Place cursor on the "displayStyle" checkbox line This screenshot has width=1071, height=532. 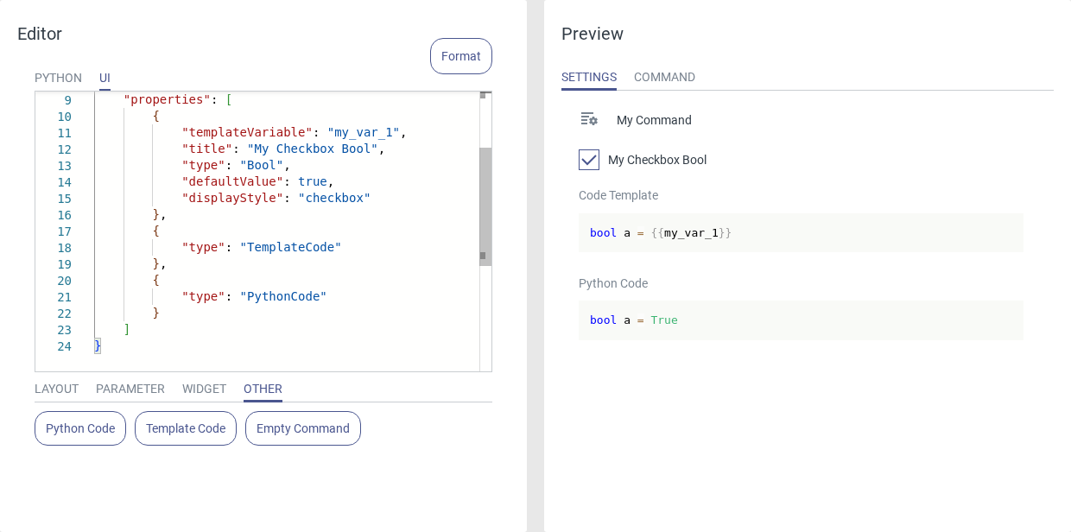point(276,198)
